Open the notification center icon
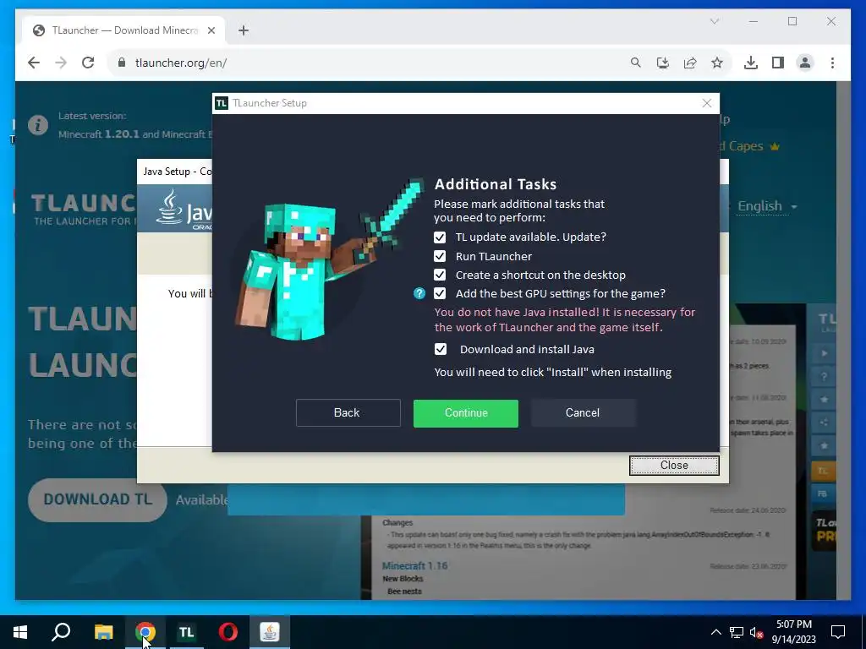Image resolution: width=866 pixels, height=649 pixels. [838, 632]
